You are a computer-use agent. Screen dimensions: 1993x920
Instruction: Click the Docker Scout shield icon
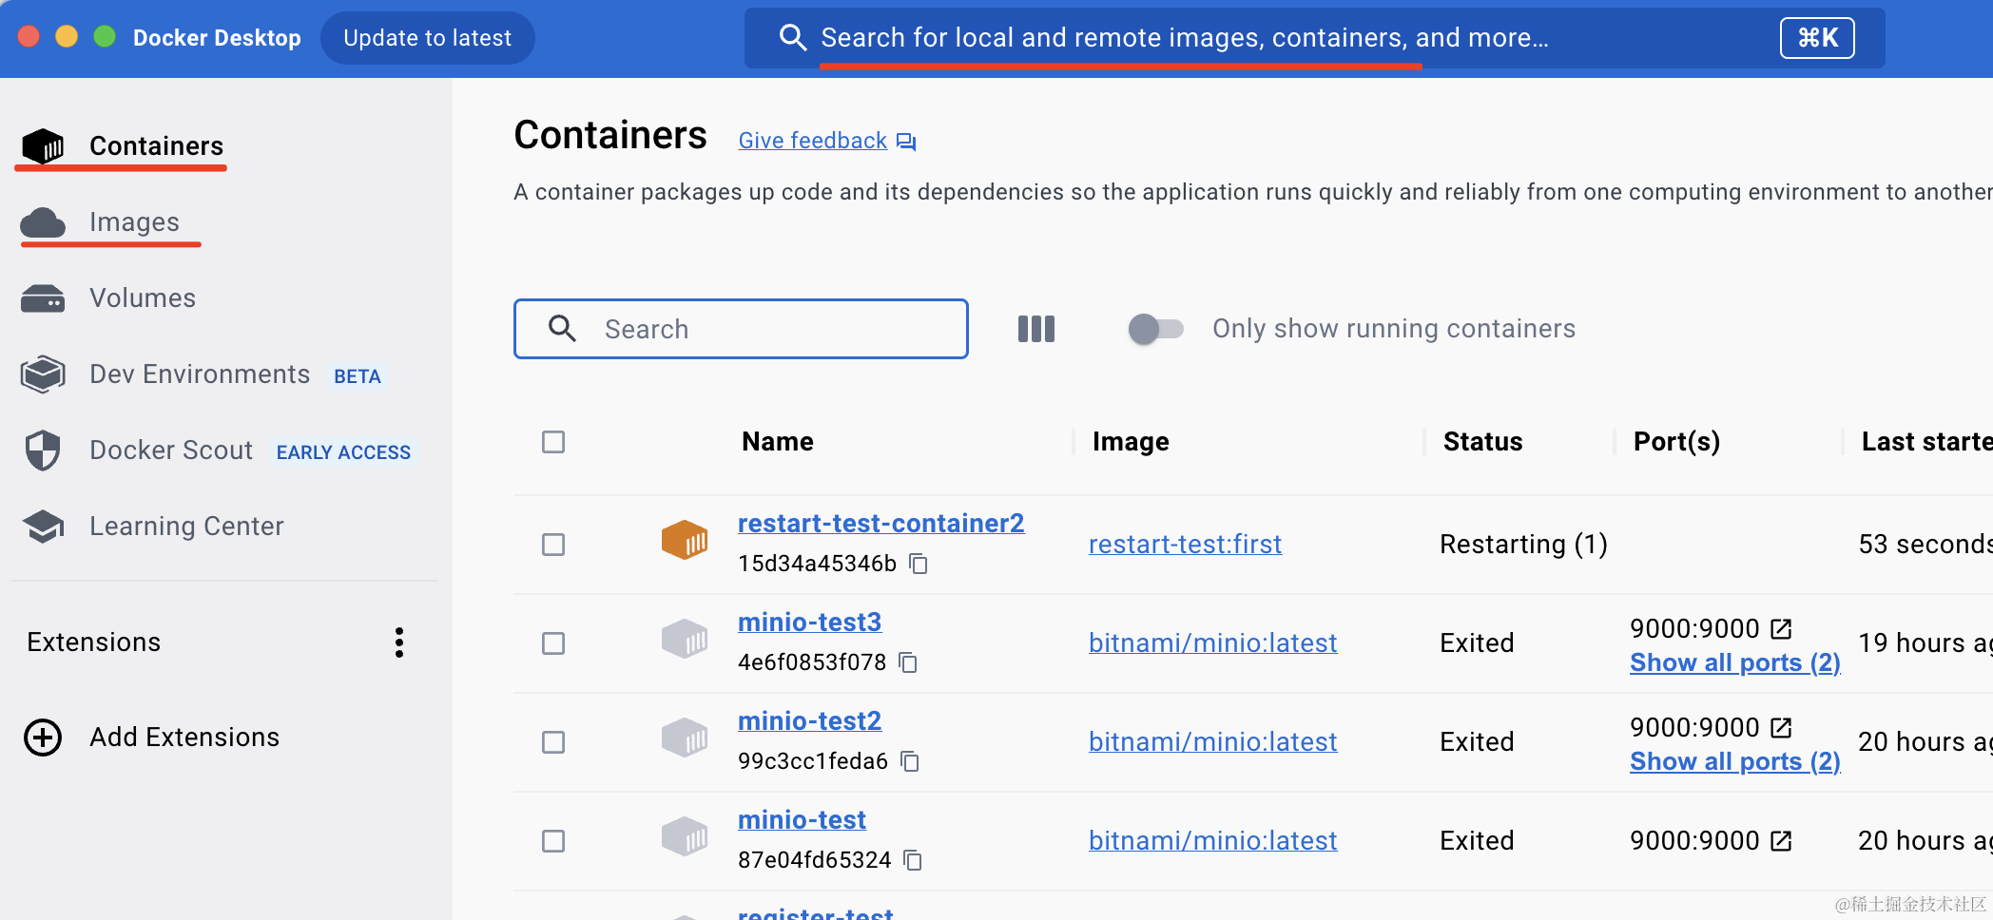point(43,450)
